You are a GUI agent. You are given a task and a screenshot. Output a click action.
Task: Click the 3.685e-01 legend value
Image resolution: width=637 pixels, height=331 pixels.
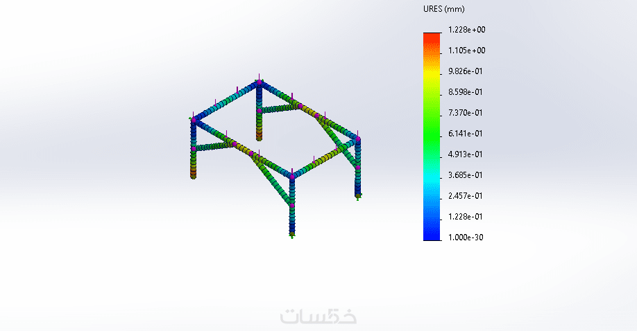pos(466,175)
